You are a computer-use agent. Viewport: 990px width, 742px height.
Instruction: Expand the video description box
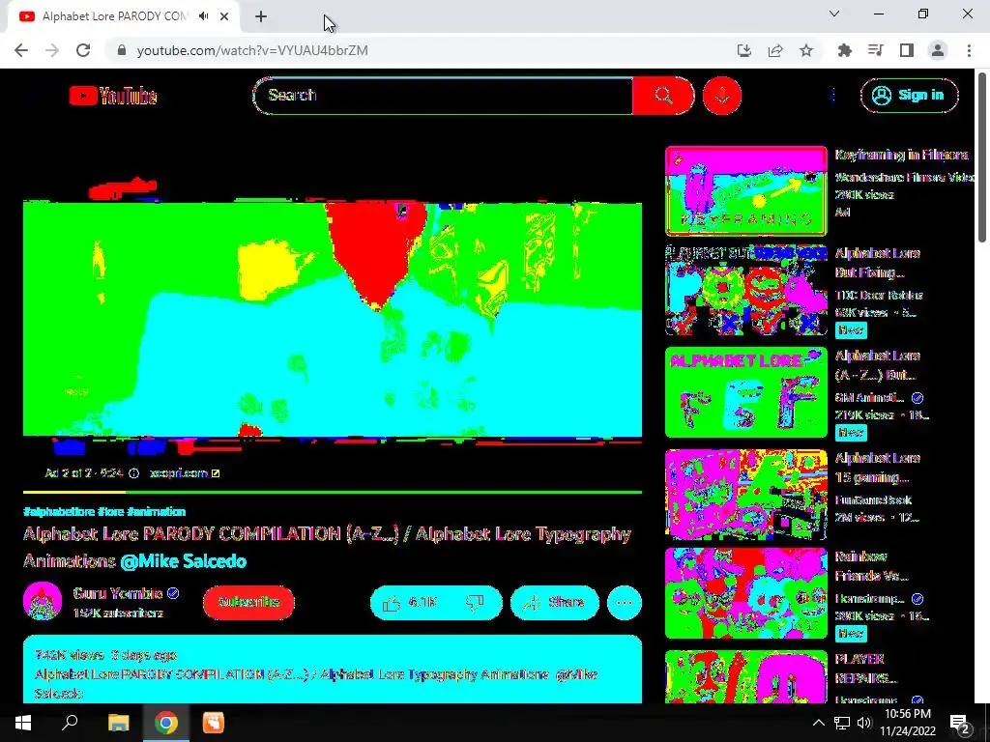click(333, 670)
